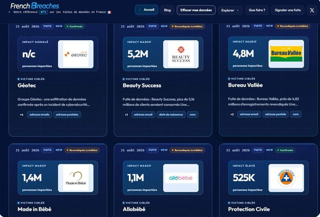Open the X (Twitter) icon link

click(x=312, y=10)
